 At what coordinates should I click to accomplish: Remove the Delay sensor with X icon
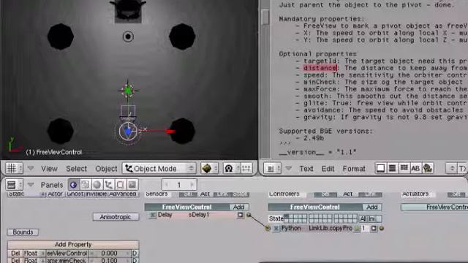point(153,215)
